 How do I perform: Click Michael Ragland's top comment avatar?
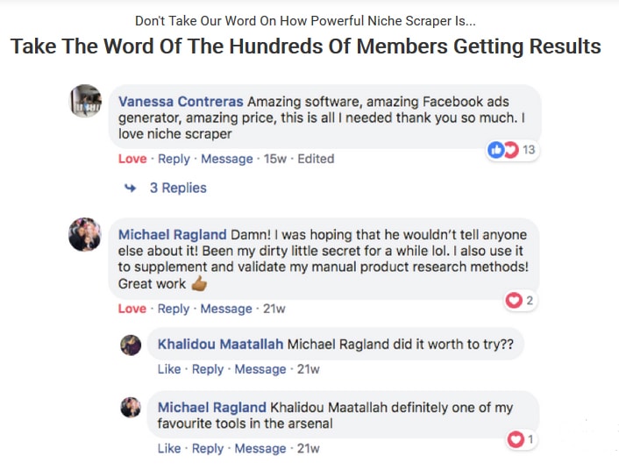point(85,235)
